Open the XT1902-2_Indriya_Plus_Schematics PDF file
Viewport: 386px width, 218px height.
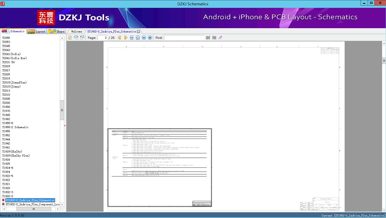coord(30,200)
